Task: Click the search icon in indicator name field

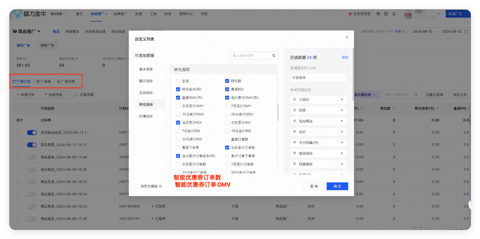Action: click(274, 55)
